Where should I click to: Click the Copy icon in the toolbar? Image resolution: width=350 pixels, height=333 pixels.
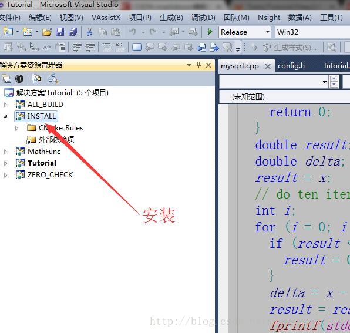103,32
